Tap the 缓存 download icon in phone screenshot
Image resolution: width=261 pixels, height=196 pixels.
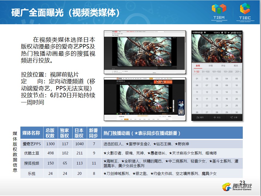click(198, 118)
